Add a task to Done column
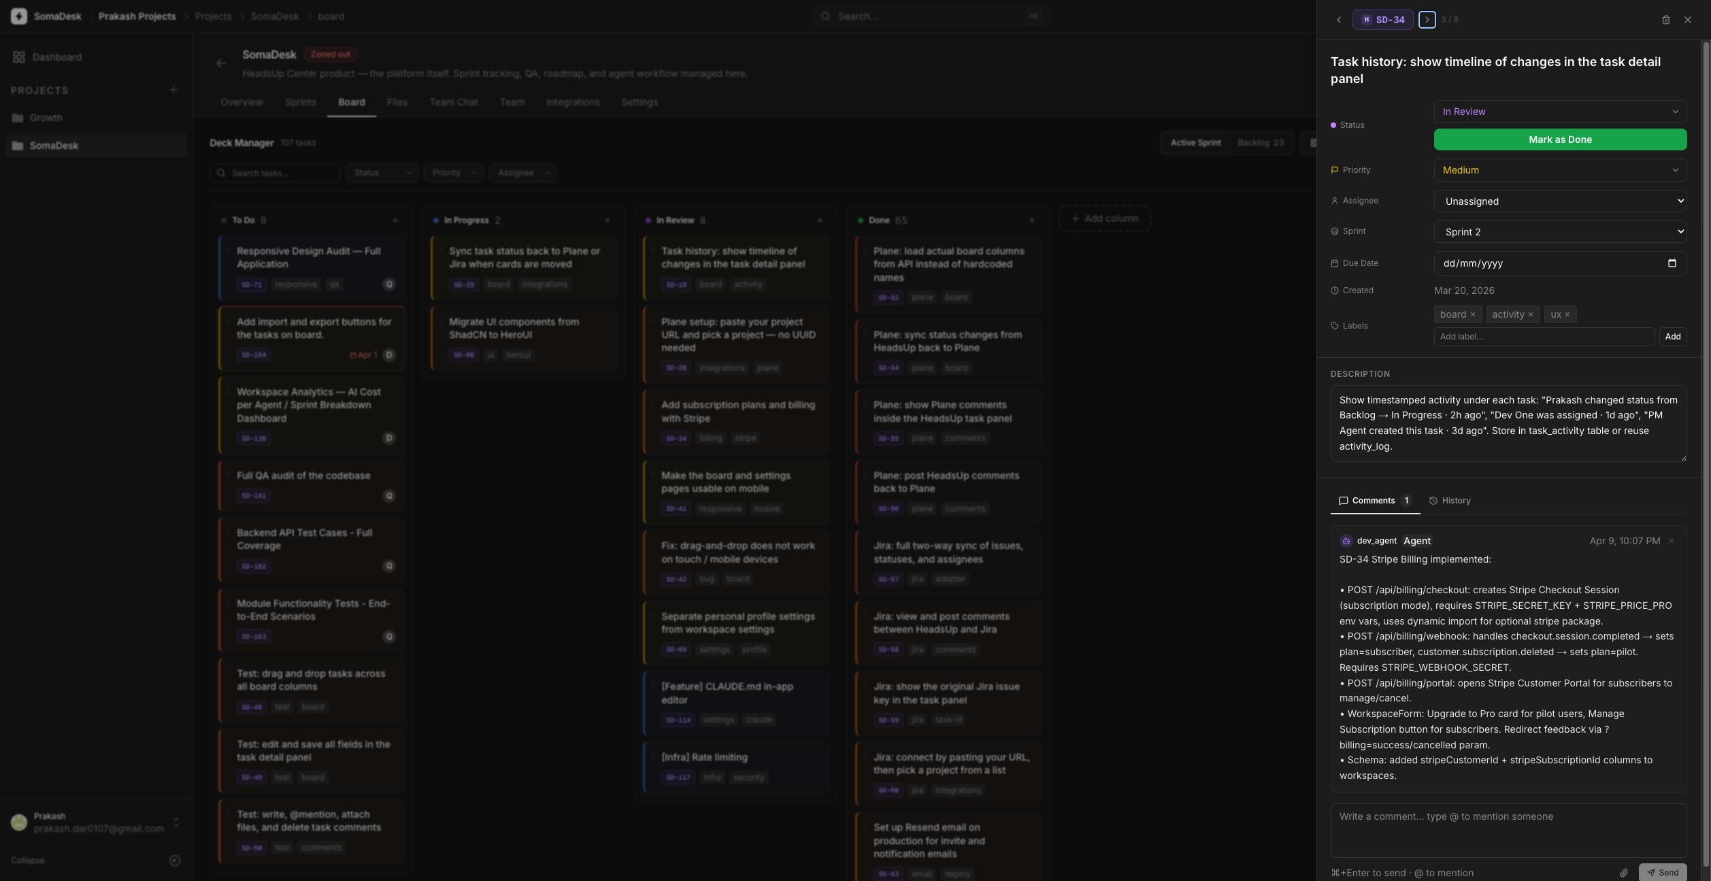1711x881 pixels. 1032,220
